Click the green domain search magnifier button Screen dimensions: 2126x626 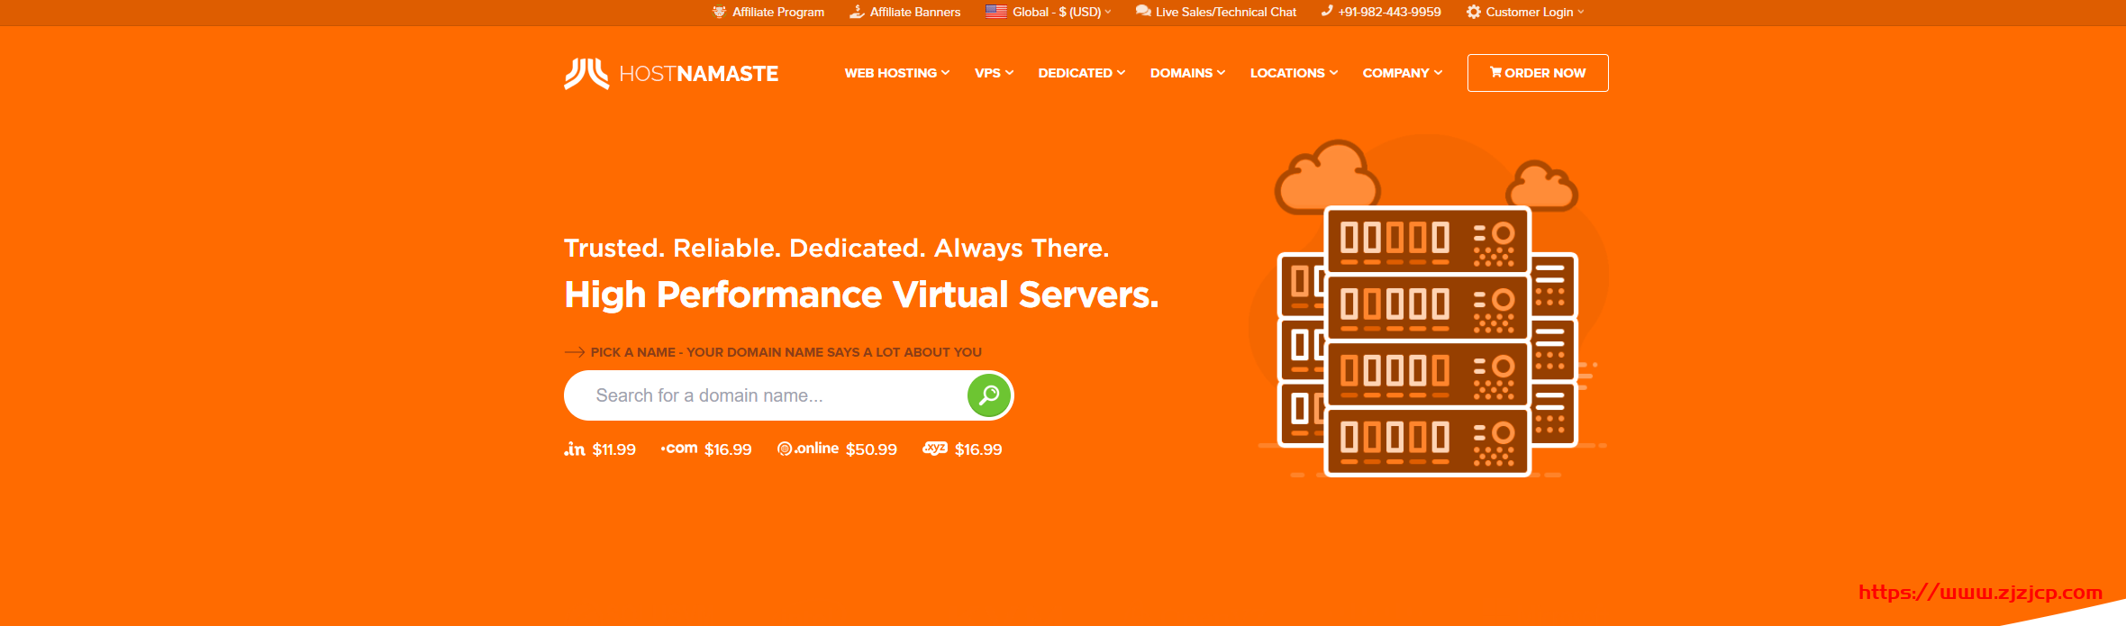pos(989,395)
